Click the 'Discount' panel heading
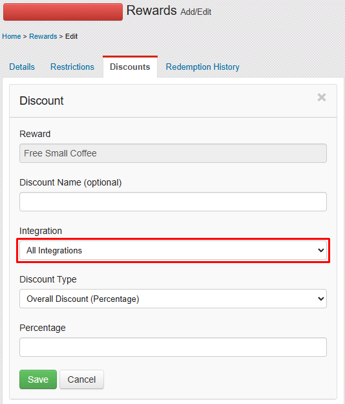This screenshot has width=345, height=404. [x=41, y=101]
